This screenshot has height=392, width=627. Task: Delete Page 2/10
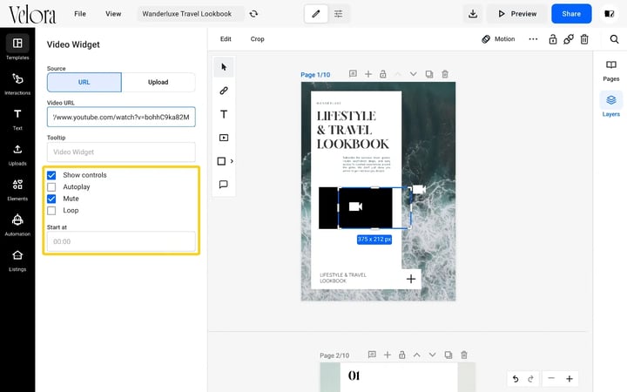464,355
